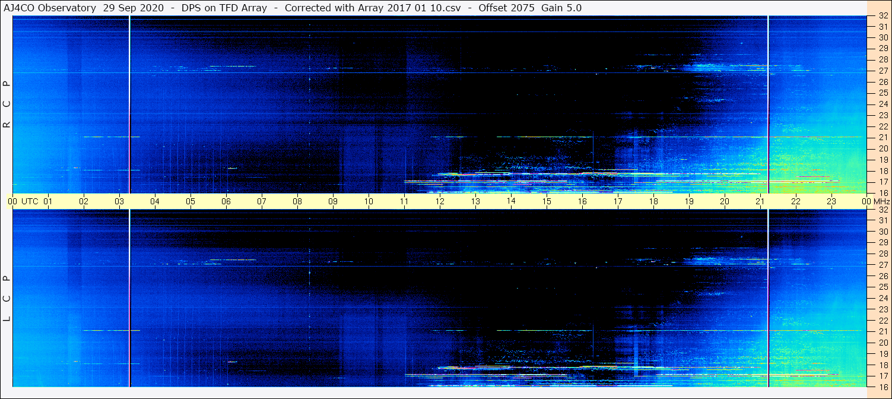Image resolution: width=892 pixels, height=399 pixels.
Task: Click the '21' hour label on time axis
Action: point(760,201)
